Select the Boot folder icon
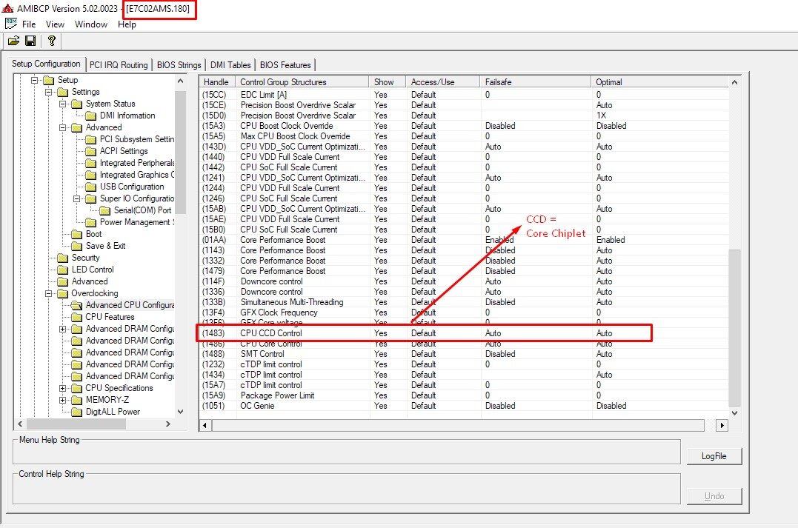Image resolution: width=798 pixels, height=528 pixels. point(77,234)
